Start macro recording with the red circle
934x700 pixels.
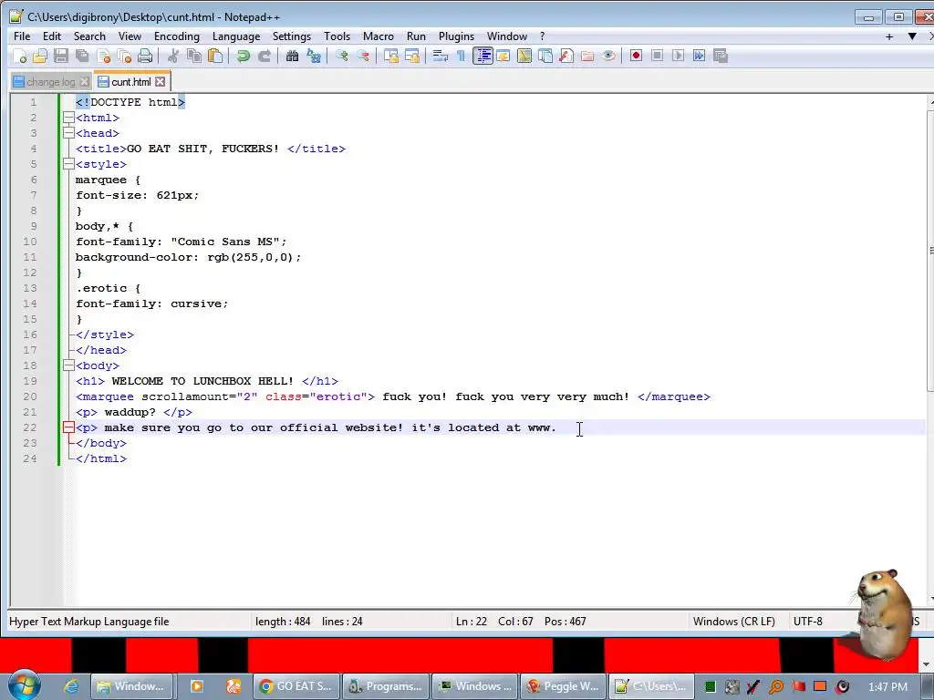pyautogui.click(x=636, y=56)
